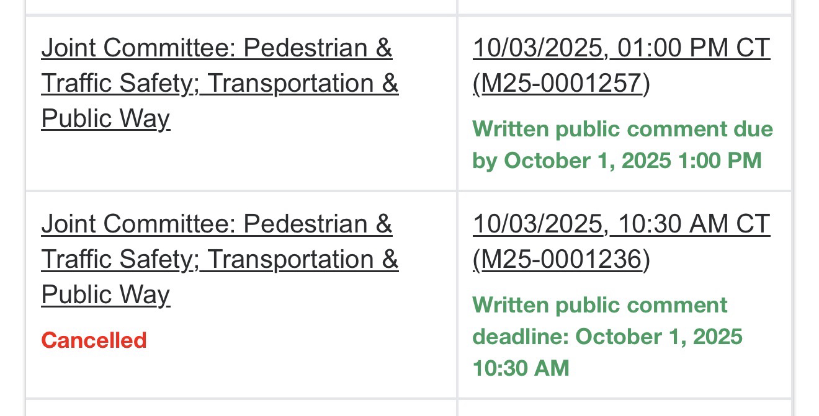This screenshot has height=416, width=819.
Task: Click 'Written public comment due' green notice
Action: (x=622, y=129)
